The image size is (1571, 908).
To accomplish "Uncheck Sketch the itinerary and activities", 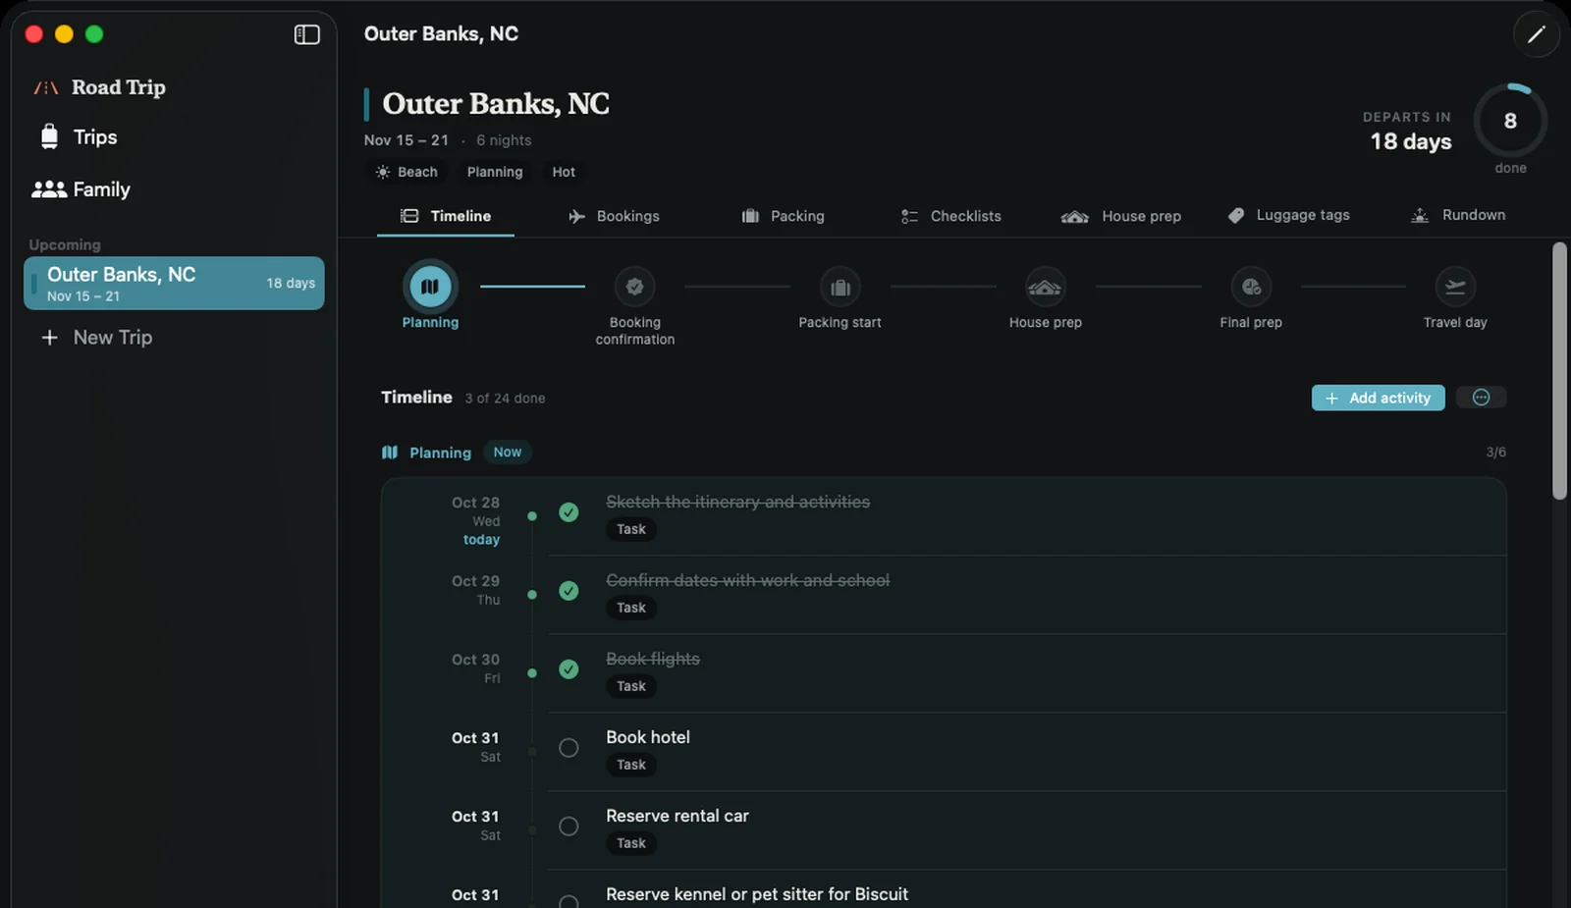I will tap(569, 512).
